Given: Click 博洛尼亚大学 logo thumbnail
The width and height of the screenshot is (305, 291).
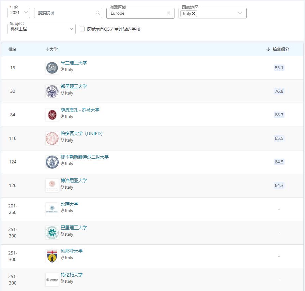Looking at the screenshot, I should coord(52,186).
